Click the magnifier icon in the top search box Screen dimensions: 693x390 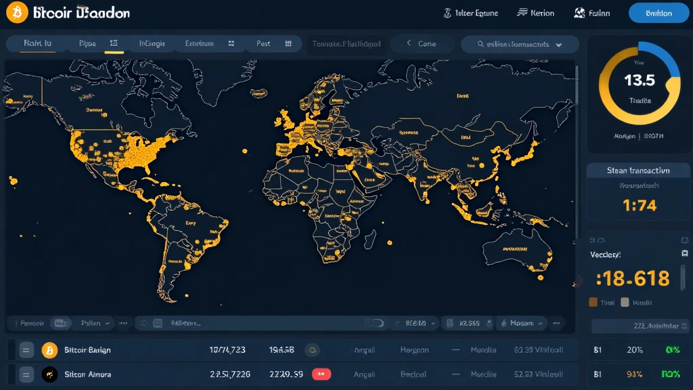pos(480,44)
